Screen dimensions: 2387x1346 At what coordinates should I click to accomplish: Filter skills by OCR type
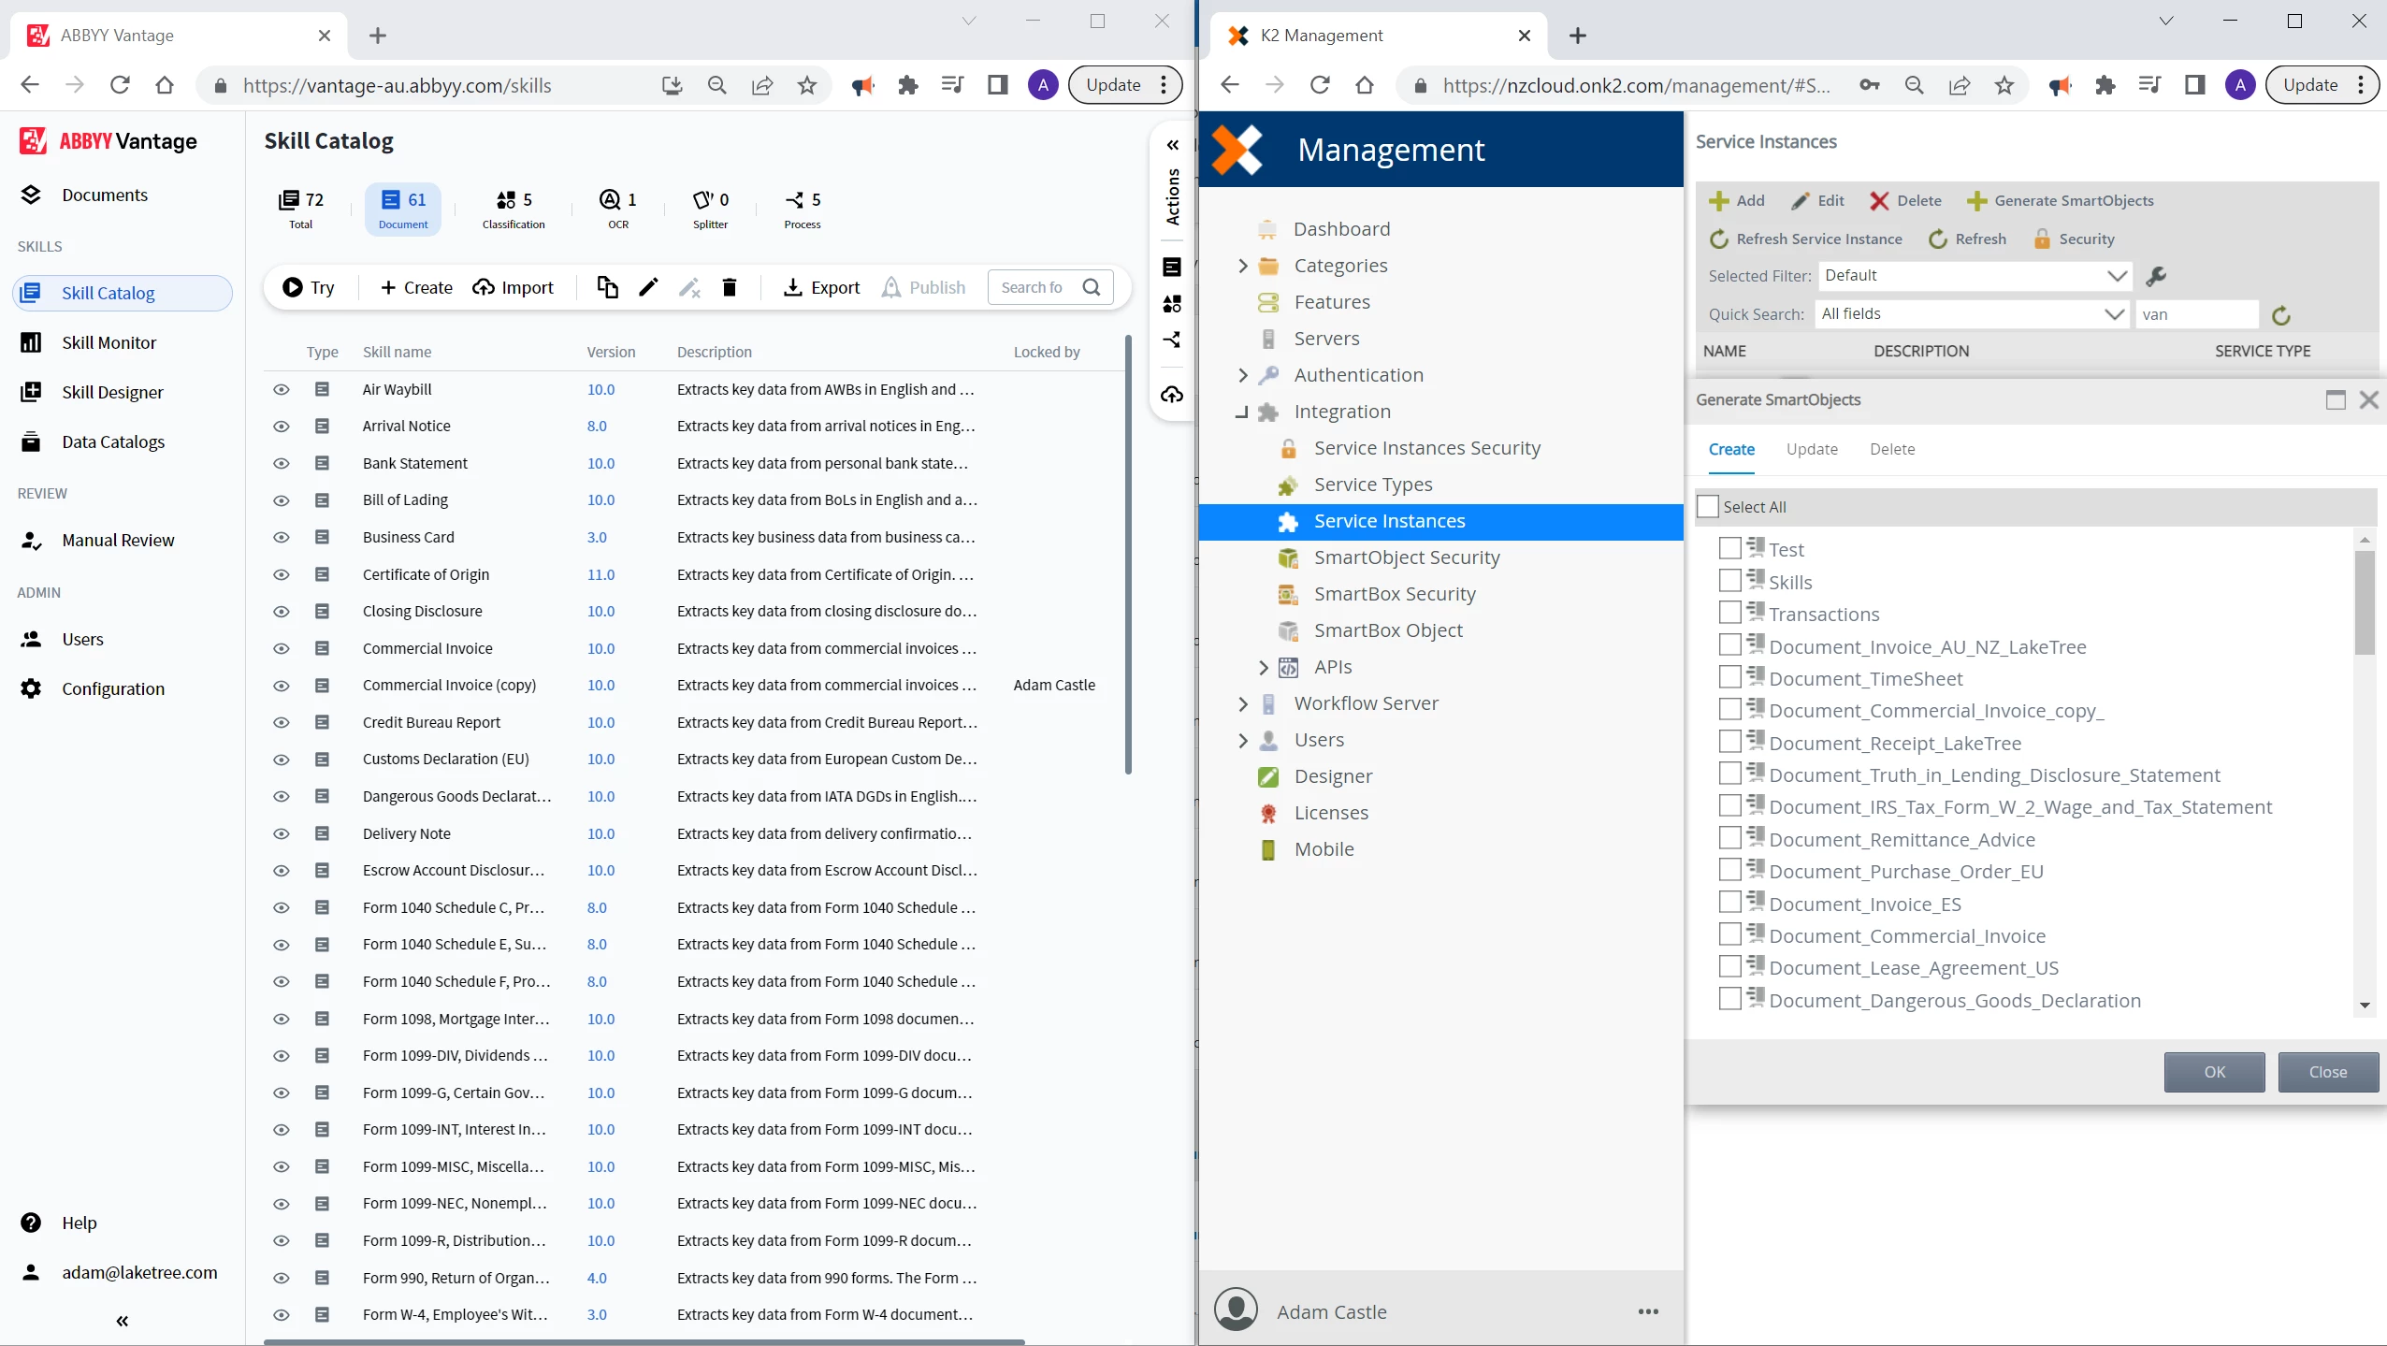(618, 209)
